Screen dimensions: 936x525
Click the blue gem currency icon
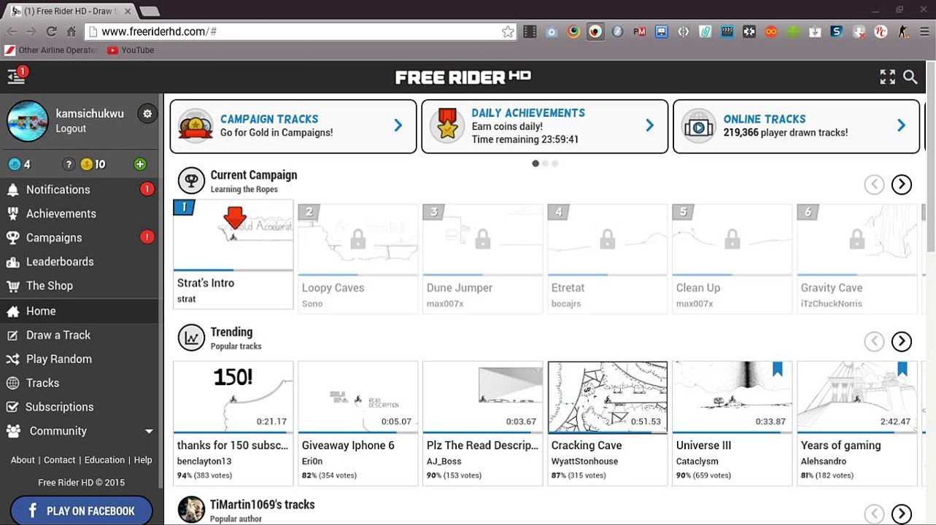click(14, 164)
